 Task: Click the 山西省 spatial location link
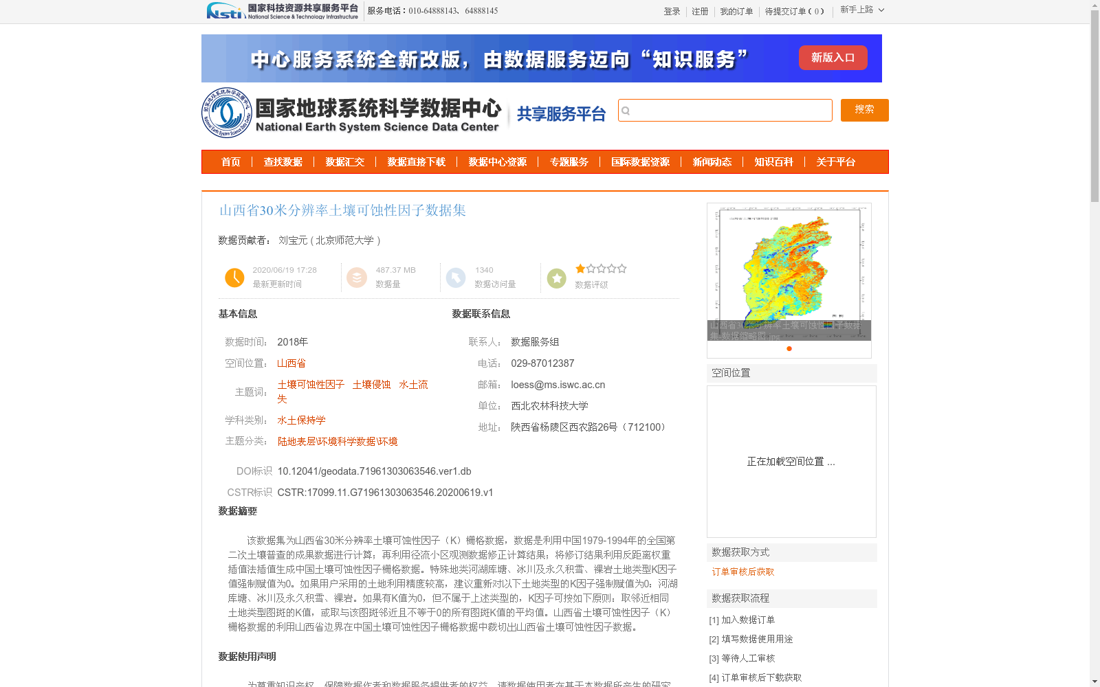pos(291,363)
